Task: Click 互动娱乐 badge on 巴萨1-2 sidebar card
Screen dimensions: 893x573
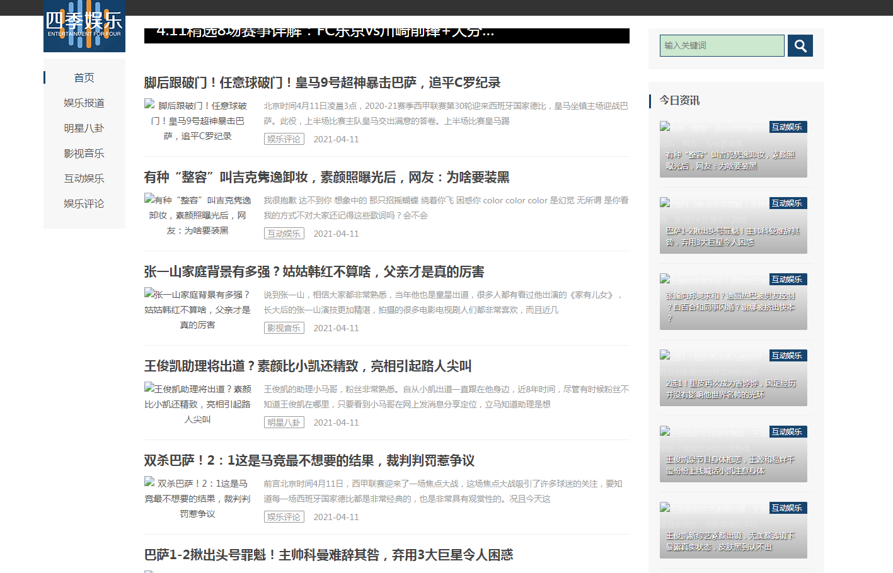Action: (x=788, y=203)
